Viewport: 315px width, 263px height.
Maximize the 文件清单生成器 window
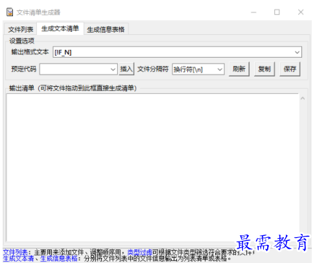click(x=277, y=12)
